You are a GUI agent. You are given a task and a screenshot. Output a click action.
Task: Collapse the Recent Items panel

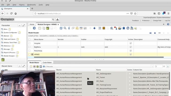click(20, 66)
